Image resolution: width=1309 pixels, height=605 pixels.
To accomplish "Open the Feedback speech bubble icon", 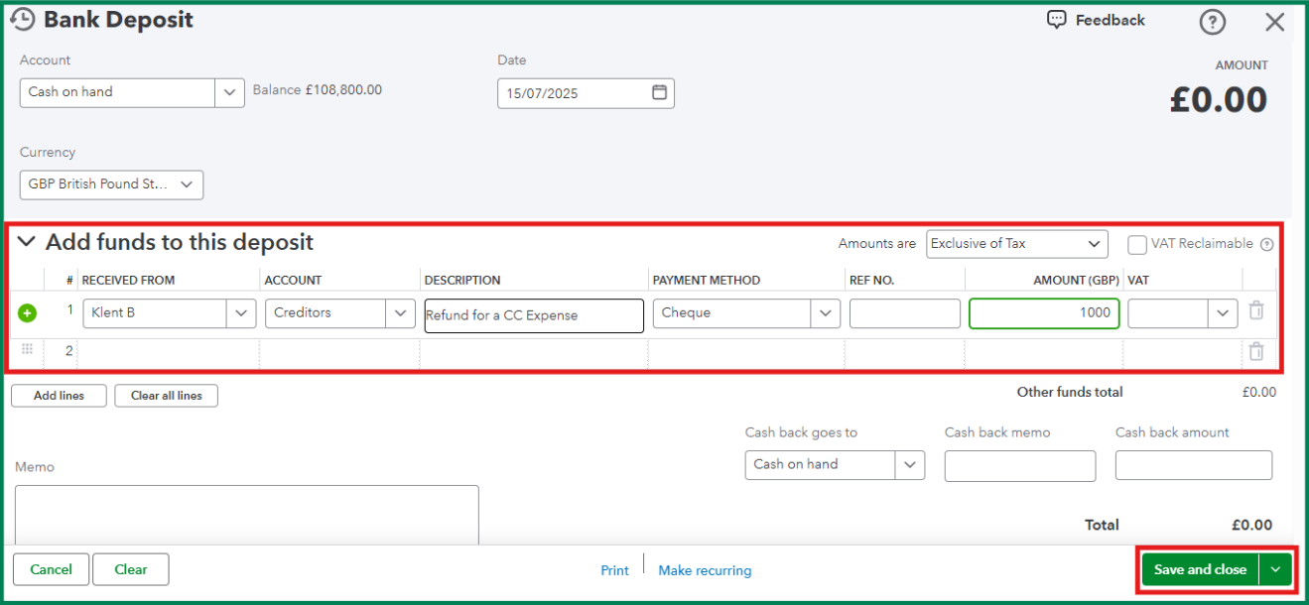I will [x=1057, y=20].
